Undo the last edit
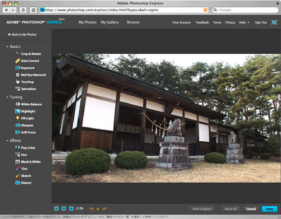 [91, 209]
